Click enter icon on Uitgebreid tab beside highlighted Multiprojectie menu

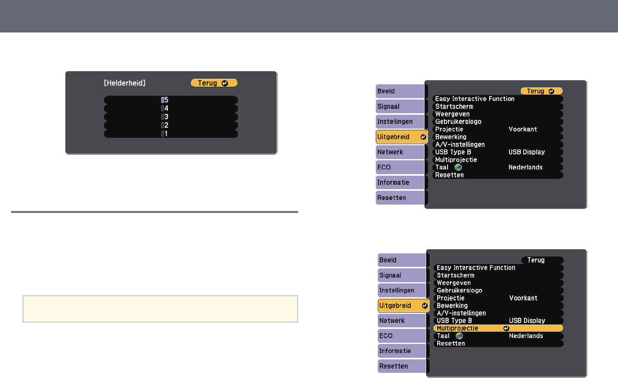[425, 306]
